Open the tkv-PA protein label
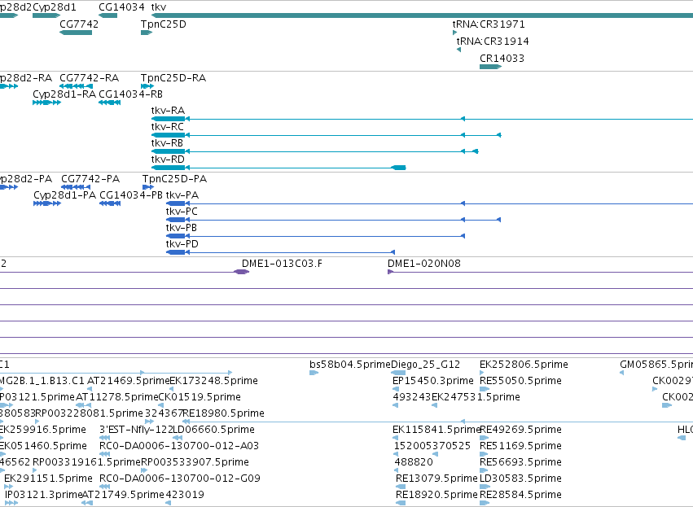693x507 pixels. pyautogui.click(x=182, y=195)
